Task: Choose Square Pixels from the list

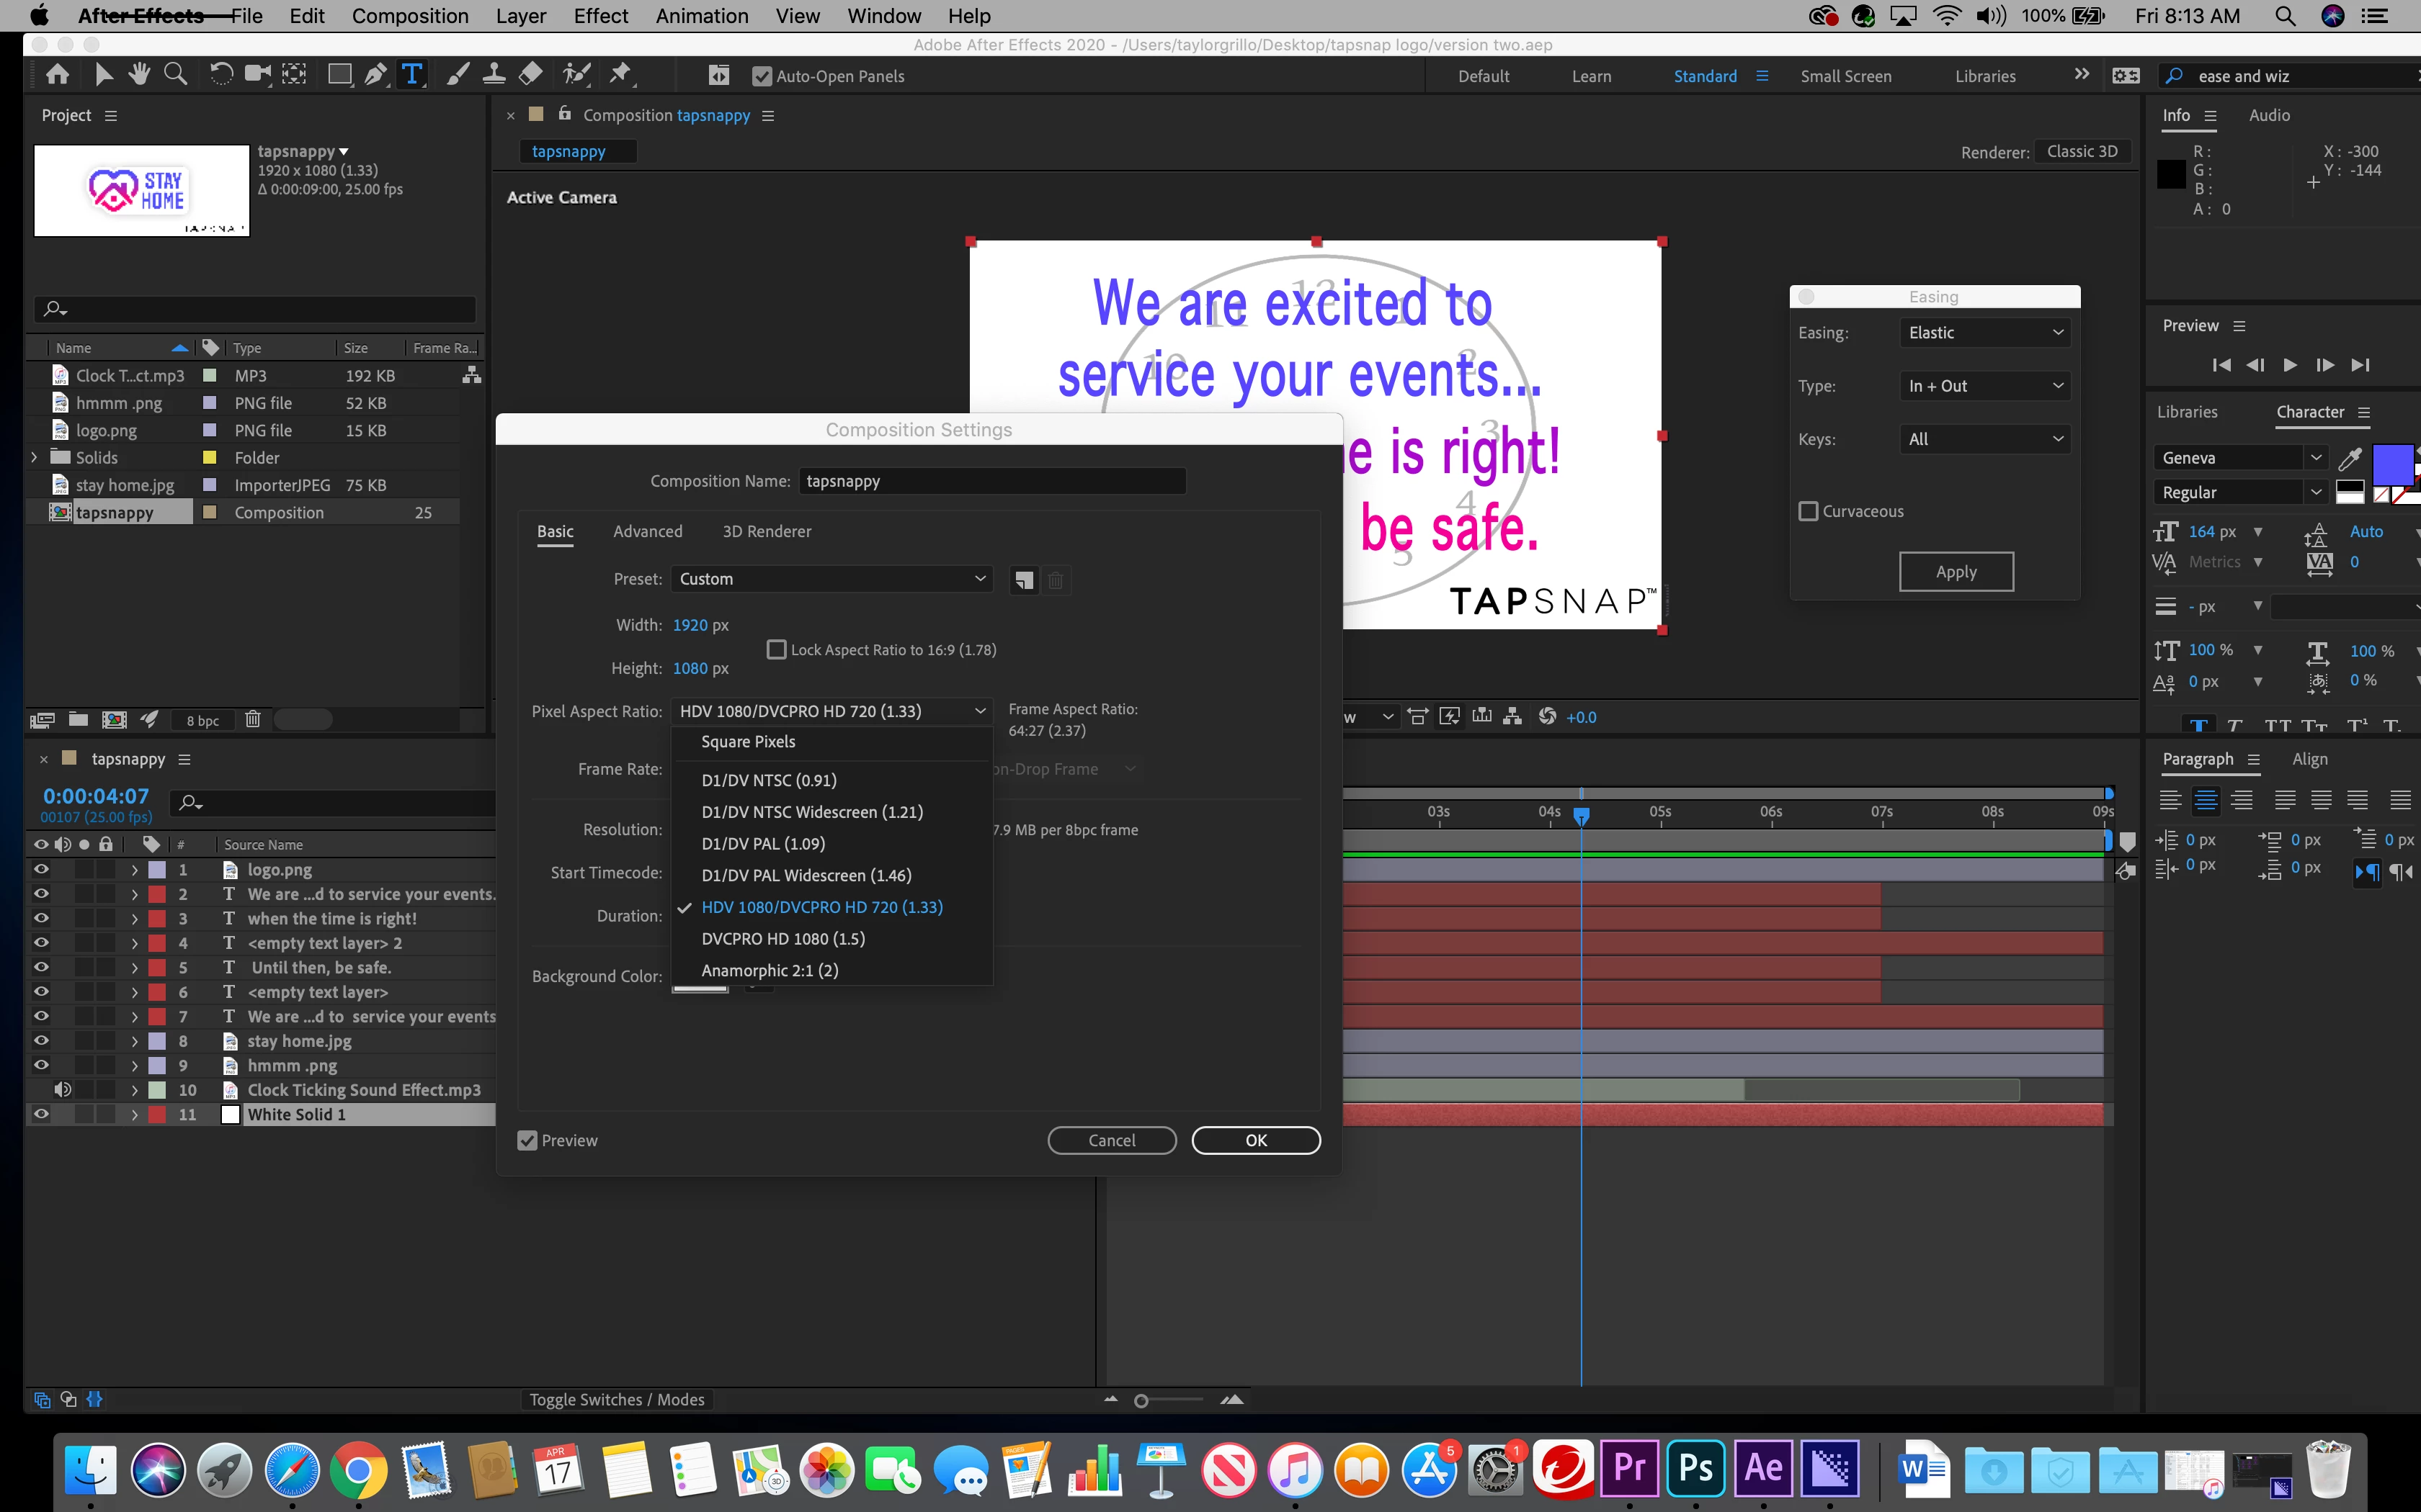Action: tap(749, 742)
